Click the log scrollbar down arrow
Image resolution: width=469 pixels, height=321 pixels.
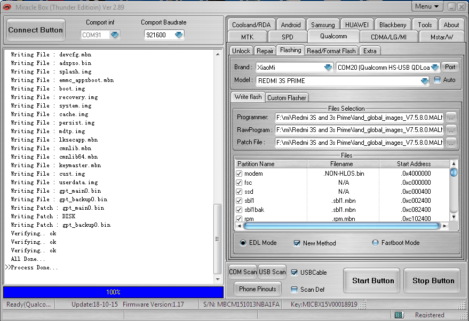218,279
